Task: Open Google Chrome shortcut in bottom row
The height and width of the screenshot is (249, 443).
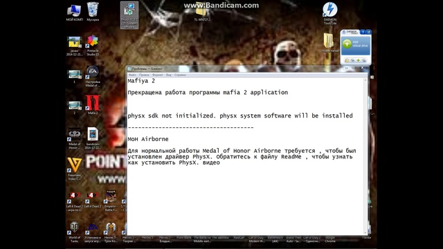Action: point(330,239)
